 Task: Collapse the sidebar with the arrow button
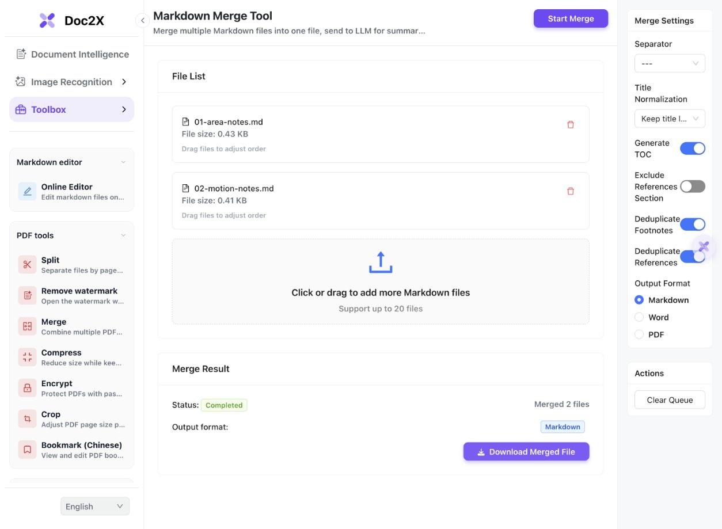142,21
